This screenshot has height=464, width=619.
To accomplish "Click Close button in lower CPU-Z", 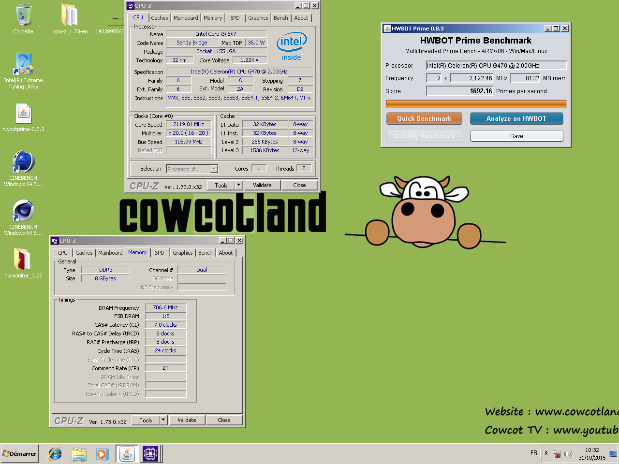I will click(224, 420).
